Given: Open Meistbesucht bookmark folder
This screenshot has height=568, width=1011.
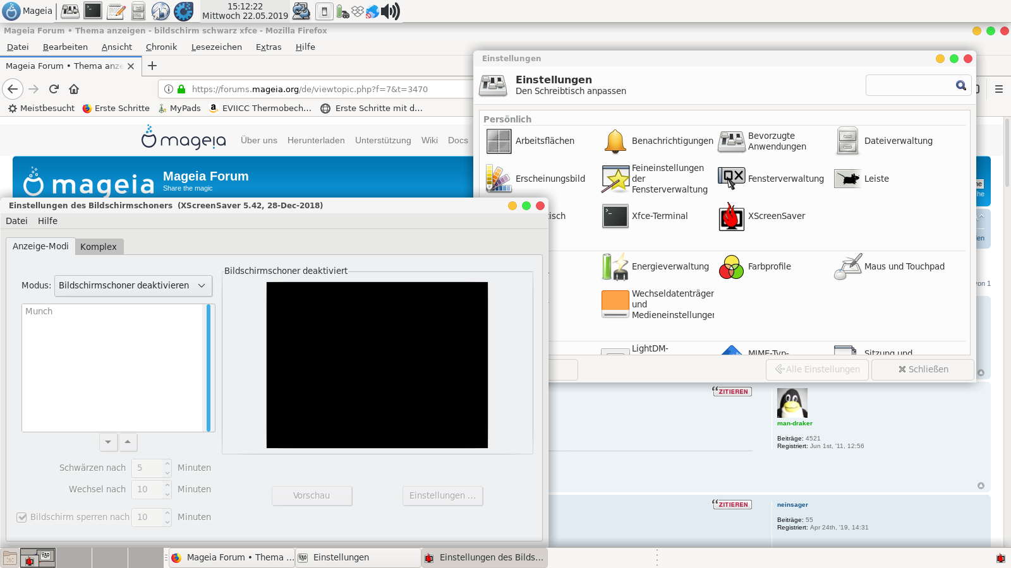Looking at the screenshot, I should click(x=41, y=108).
